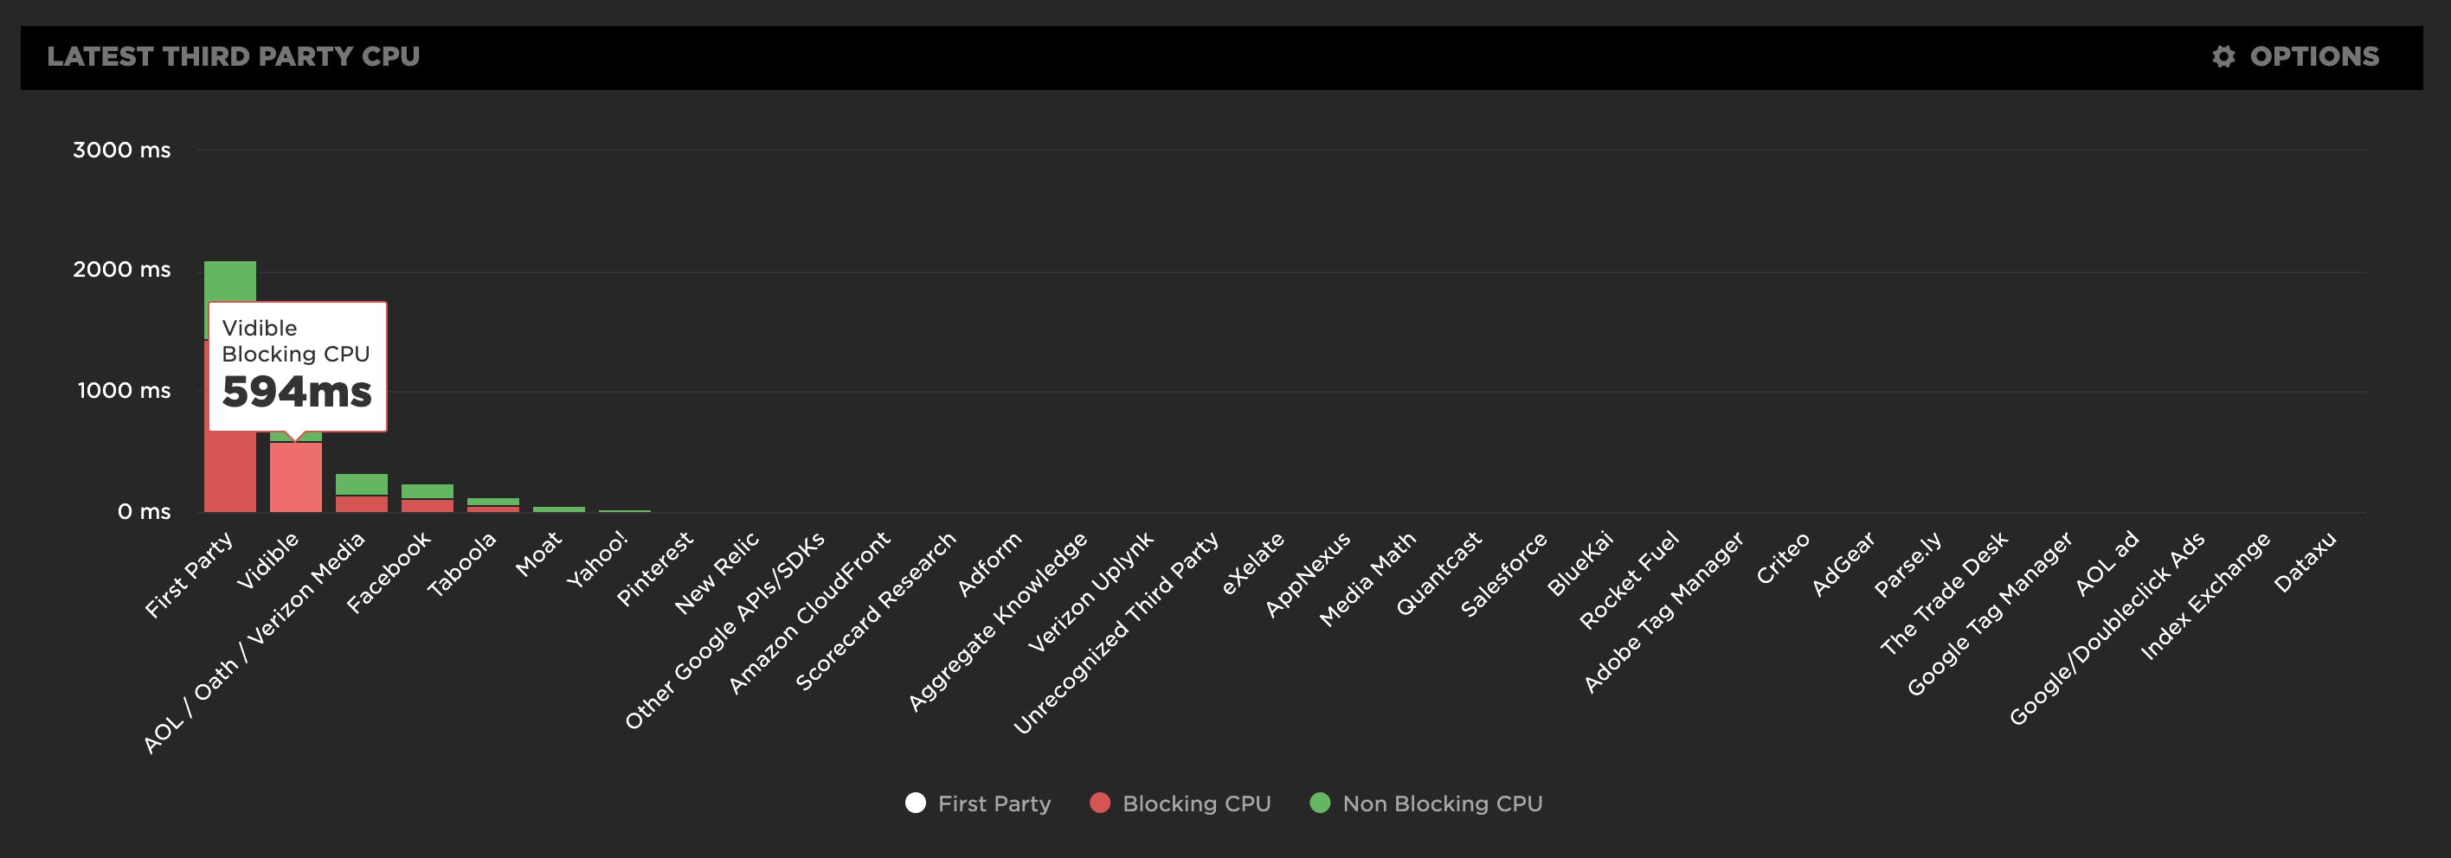Select the Facebook bar in chart
Screen dimensions: 2451x858
428,498
